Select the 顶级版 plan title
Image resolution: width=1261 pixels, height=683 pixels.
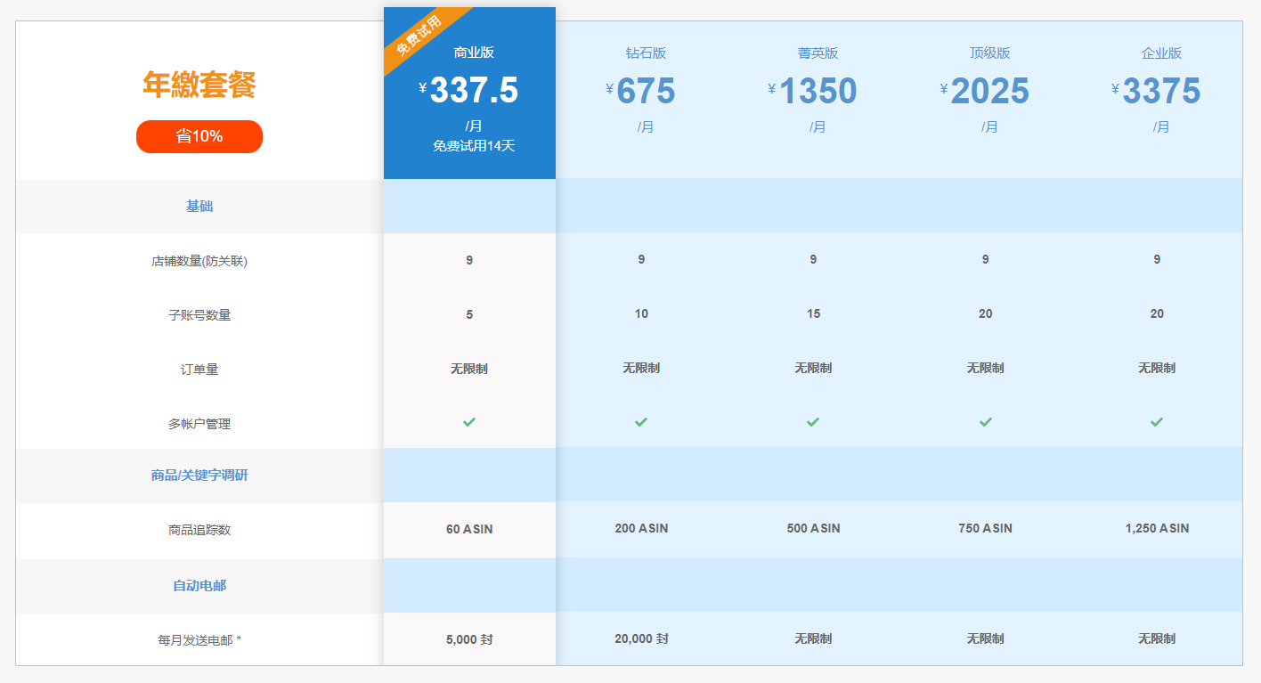click(x=989, y=53)
